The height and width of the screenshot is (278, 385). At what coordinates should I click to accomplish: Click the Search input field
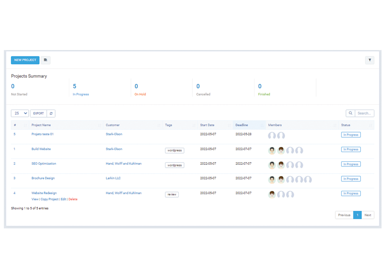[364, 113]
